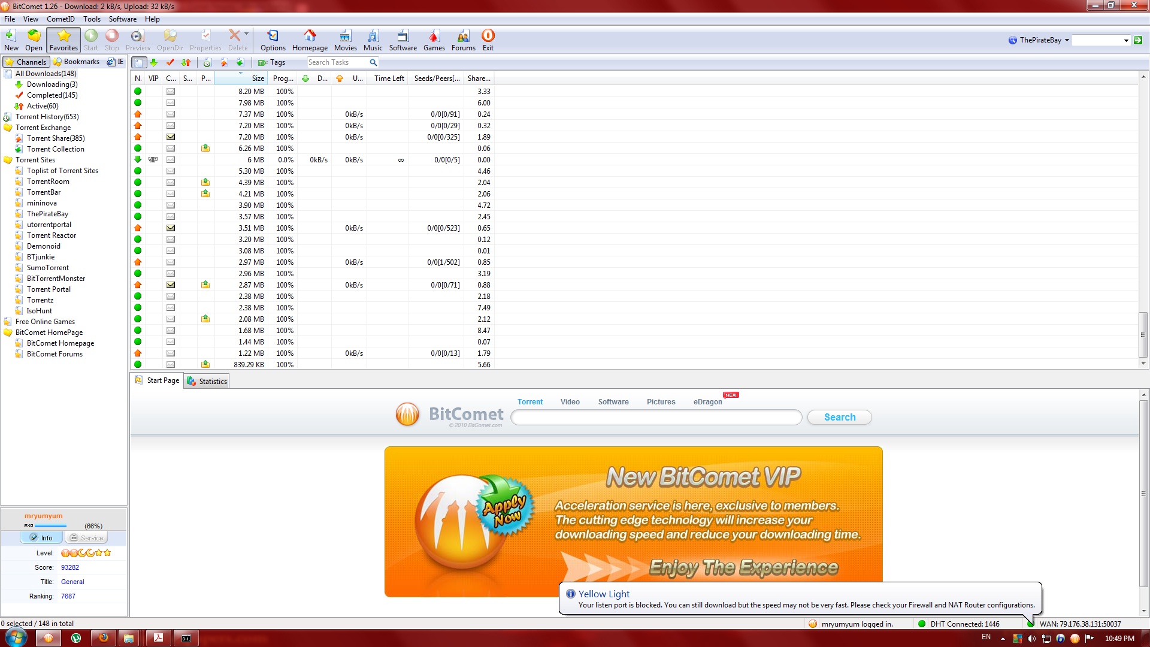This screenshot has width=1150, height=647.
Task: Select Torrent History in sidebar tree
Action: pos(47,117)
